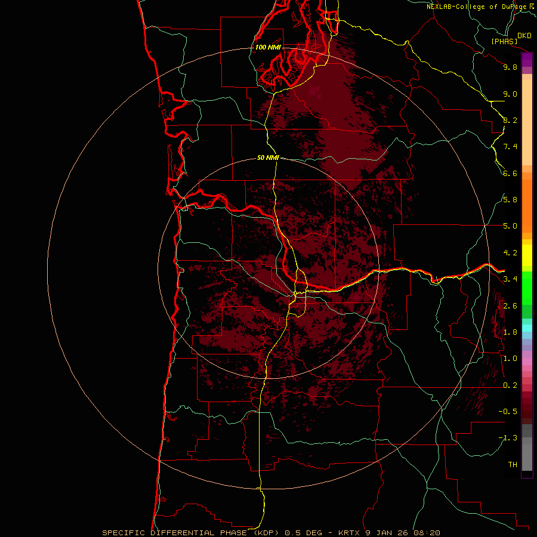537x537 pixels.
Task: Click the TH label on the scale
Action: 513,465
